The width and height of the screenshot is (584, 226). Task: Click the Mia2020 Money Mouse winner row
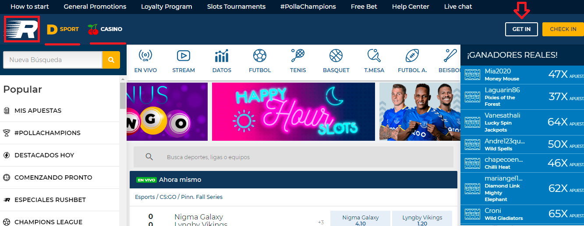click(x=522, y=74)
